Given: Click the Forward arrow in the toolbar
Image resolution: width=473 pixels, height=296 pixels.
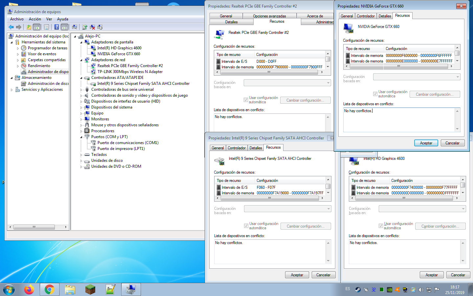Looking at the screenshot, I should (19, 27).
